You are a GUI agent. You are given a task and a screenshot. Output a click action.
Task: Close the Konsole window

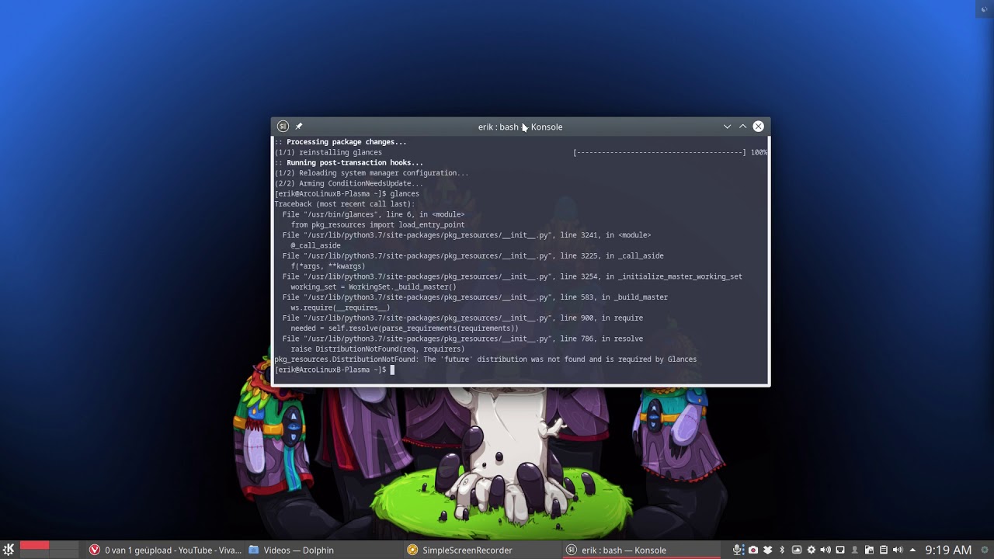tap(759, 127)
